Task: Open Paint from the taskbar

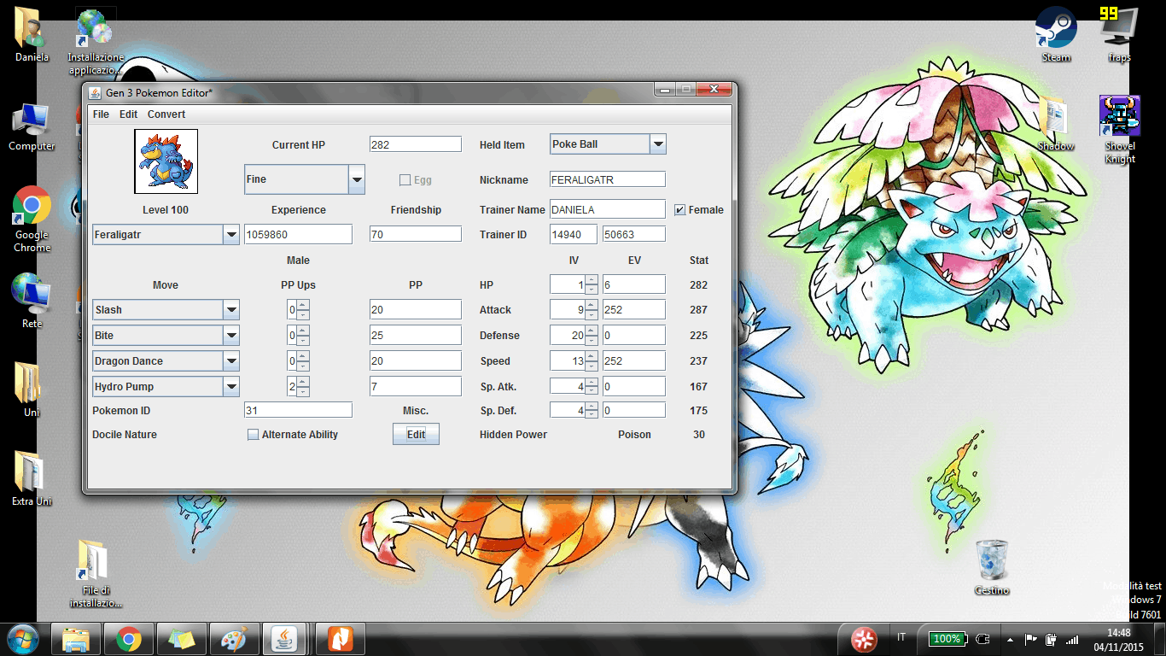Action: pyautogui.click(x=233, y=638)
